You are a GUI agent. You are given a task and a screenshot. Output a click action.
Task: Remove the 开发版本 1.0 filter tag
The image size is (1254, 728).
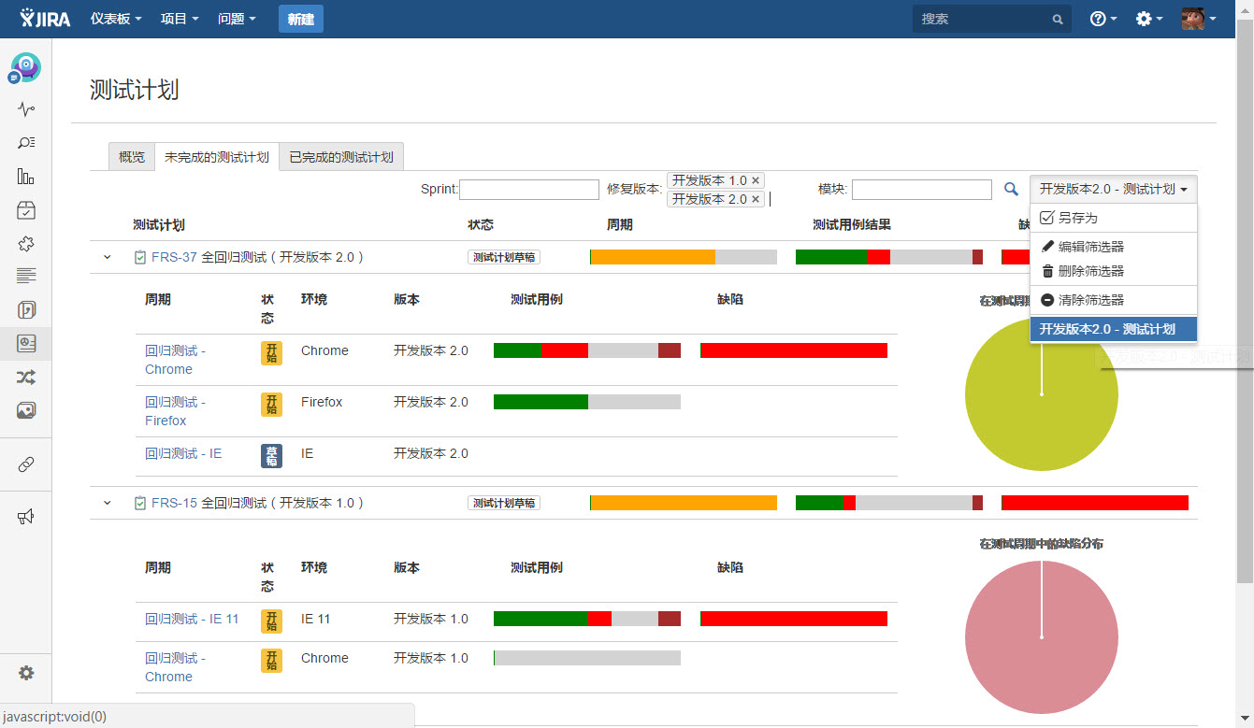click(x=757, y=180)
